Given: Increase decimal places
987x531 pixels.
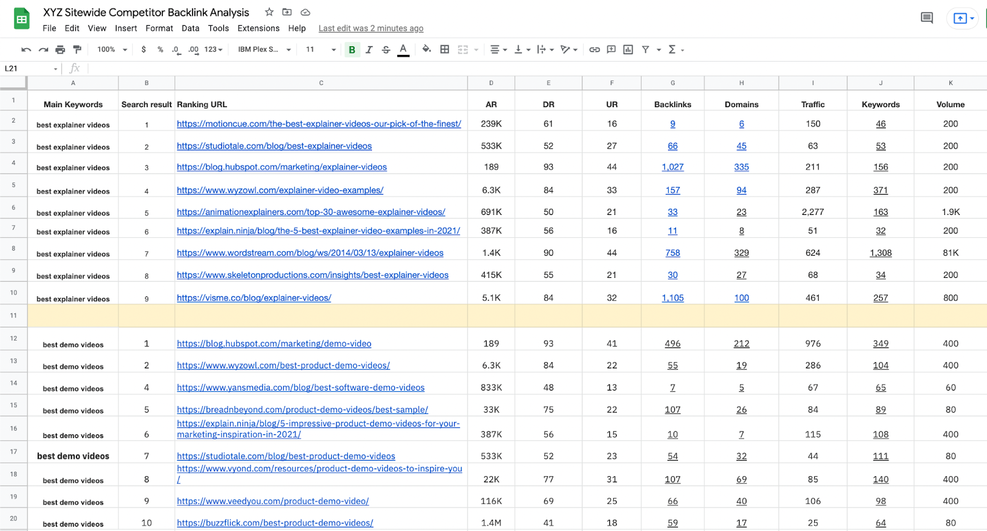Looking at the screenshot, I should pos(194,49).
